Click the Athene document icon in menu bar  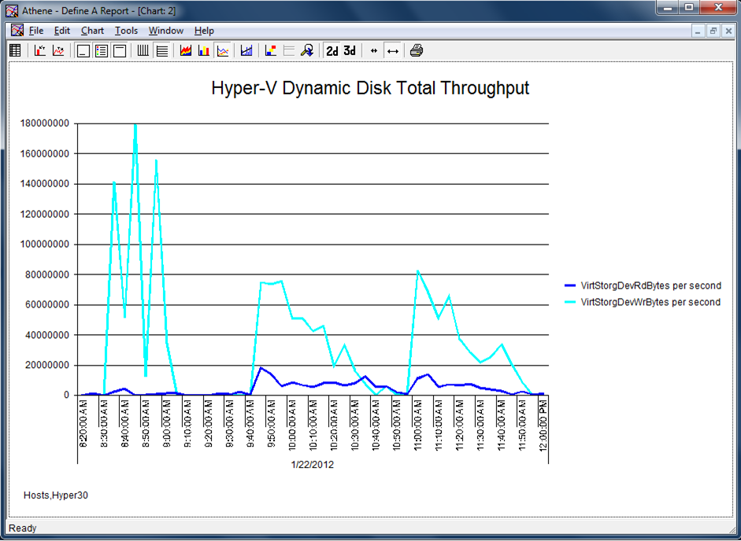pyautogui.click(x=17, y=31)
